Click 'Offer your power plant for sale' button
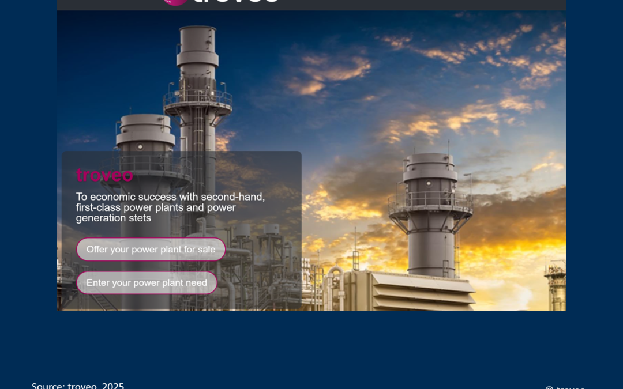The image size is (623, 389). point(151,250)
